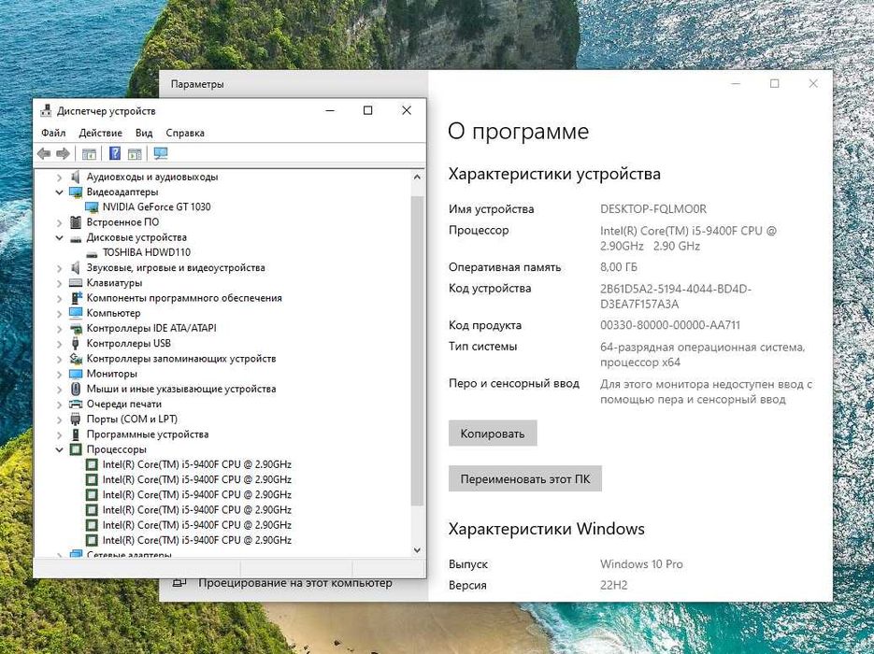Click the Порты (COM и LPT) icon
This screenshot has width=874, height=654.
[76, 419]
